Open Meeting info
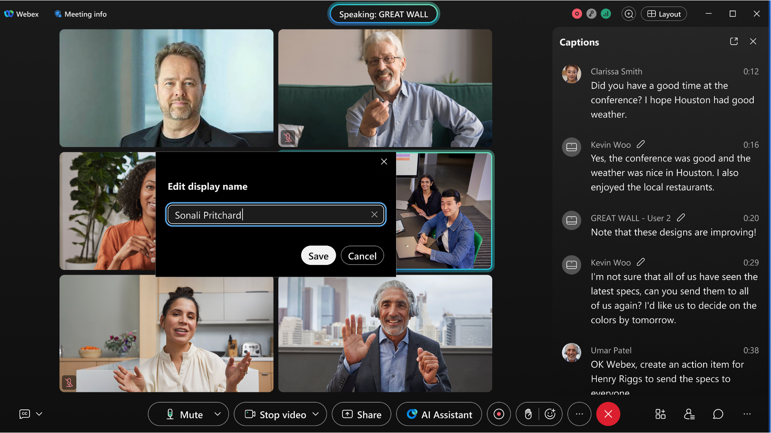 [x=81, y=14]
